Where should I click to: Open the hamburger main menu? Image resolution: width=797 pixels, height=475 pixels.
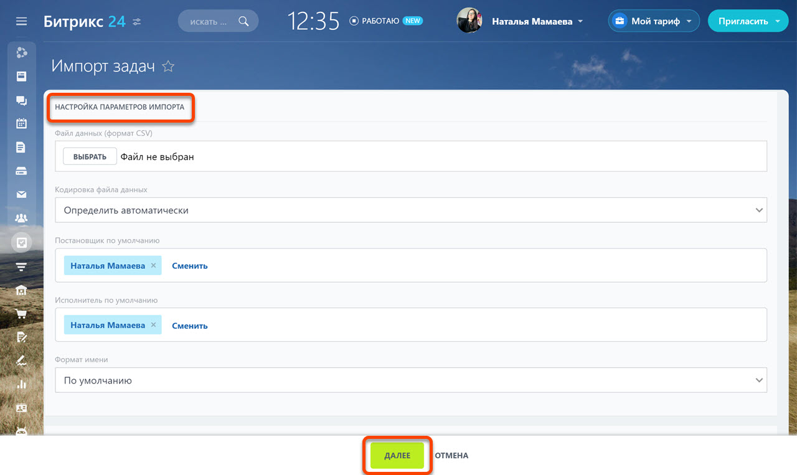pyautogui.click(x=22, y=21)
